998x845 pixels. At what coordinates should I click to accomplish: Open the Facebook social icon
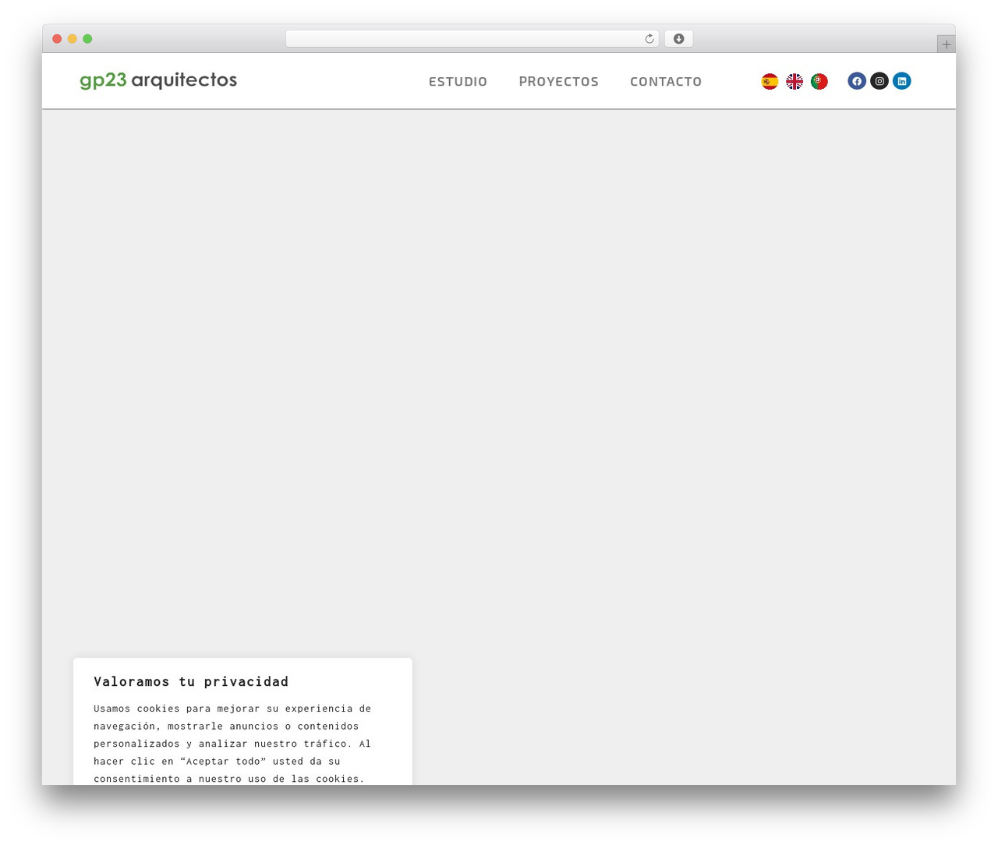857,81
